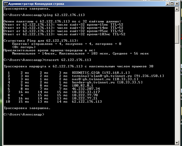Click the empty scrollbar track below the thumb

click(x=177, y=94)
